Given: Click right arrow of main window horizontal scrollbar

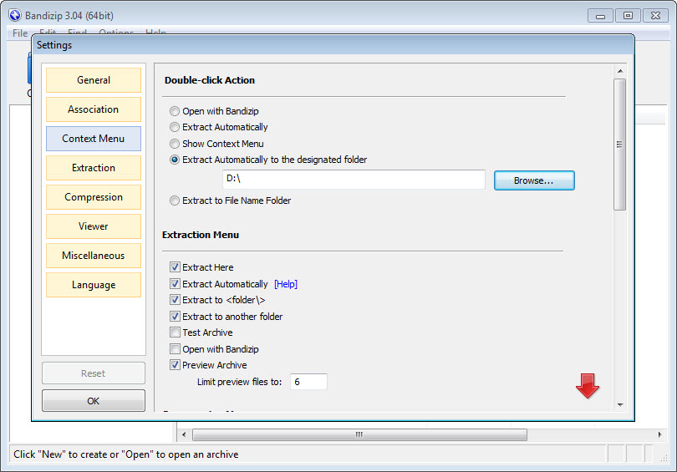Looking at the screenshot, I should pyautogui.click(x=659, y=434).
